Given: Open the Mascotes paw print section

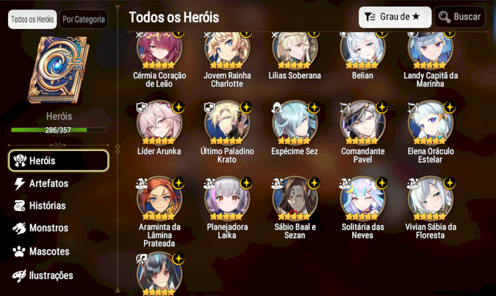Looking at the screenshot, I should click(41, 251).
